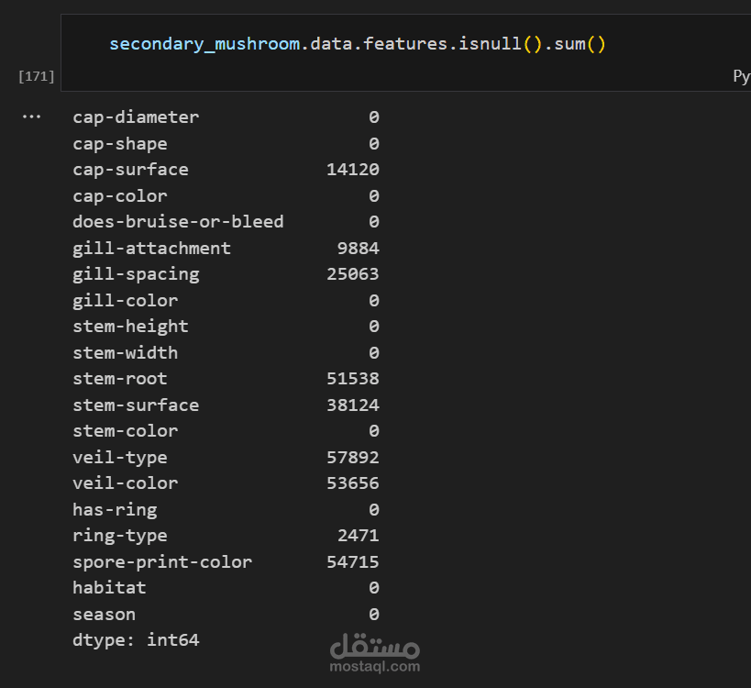The height and width of the screenshot is (688, 751).
Task: Select the veil-type output row
Action: (x=226, y=458)
